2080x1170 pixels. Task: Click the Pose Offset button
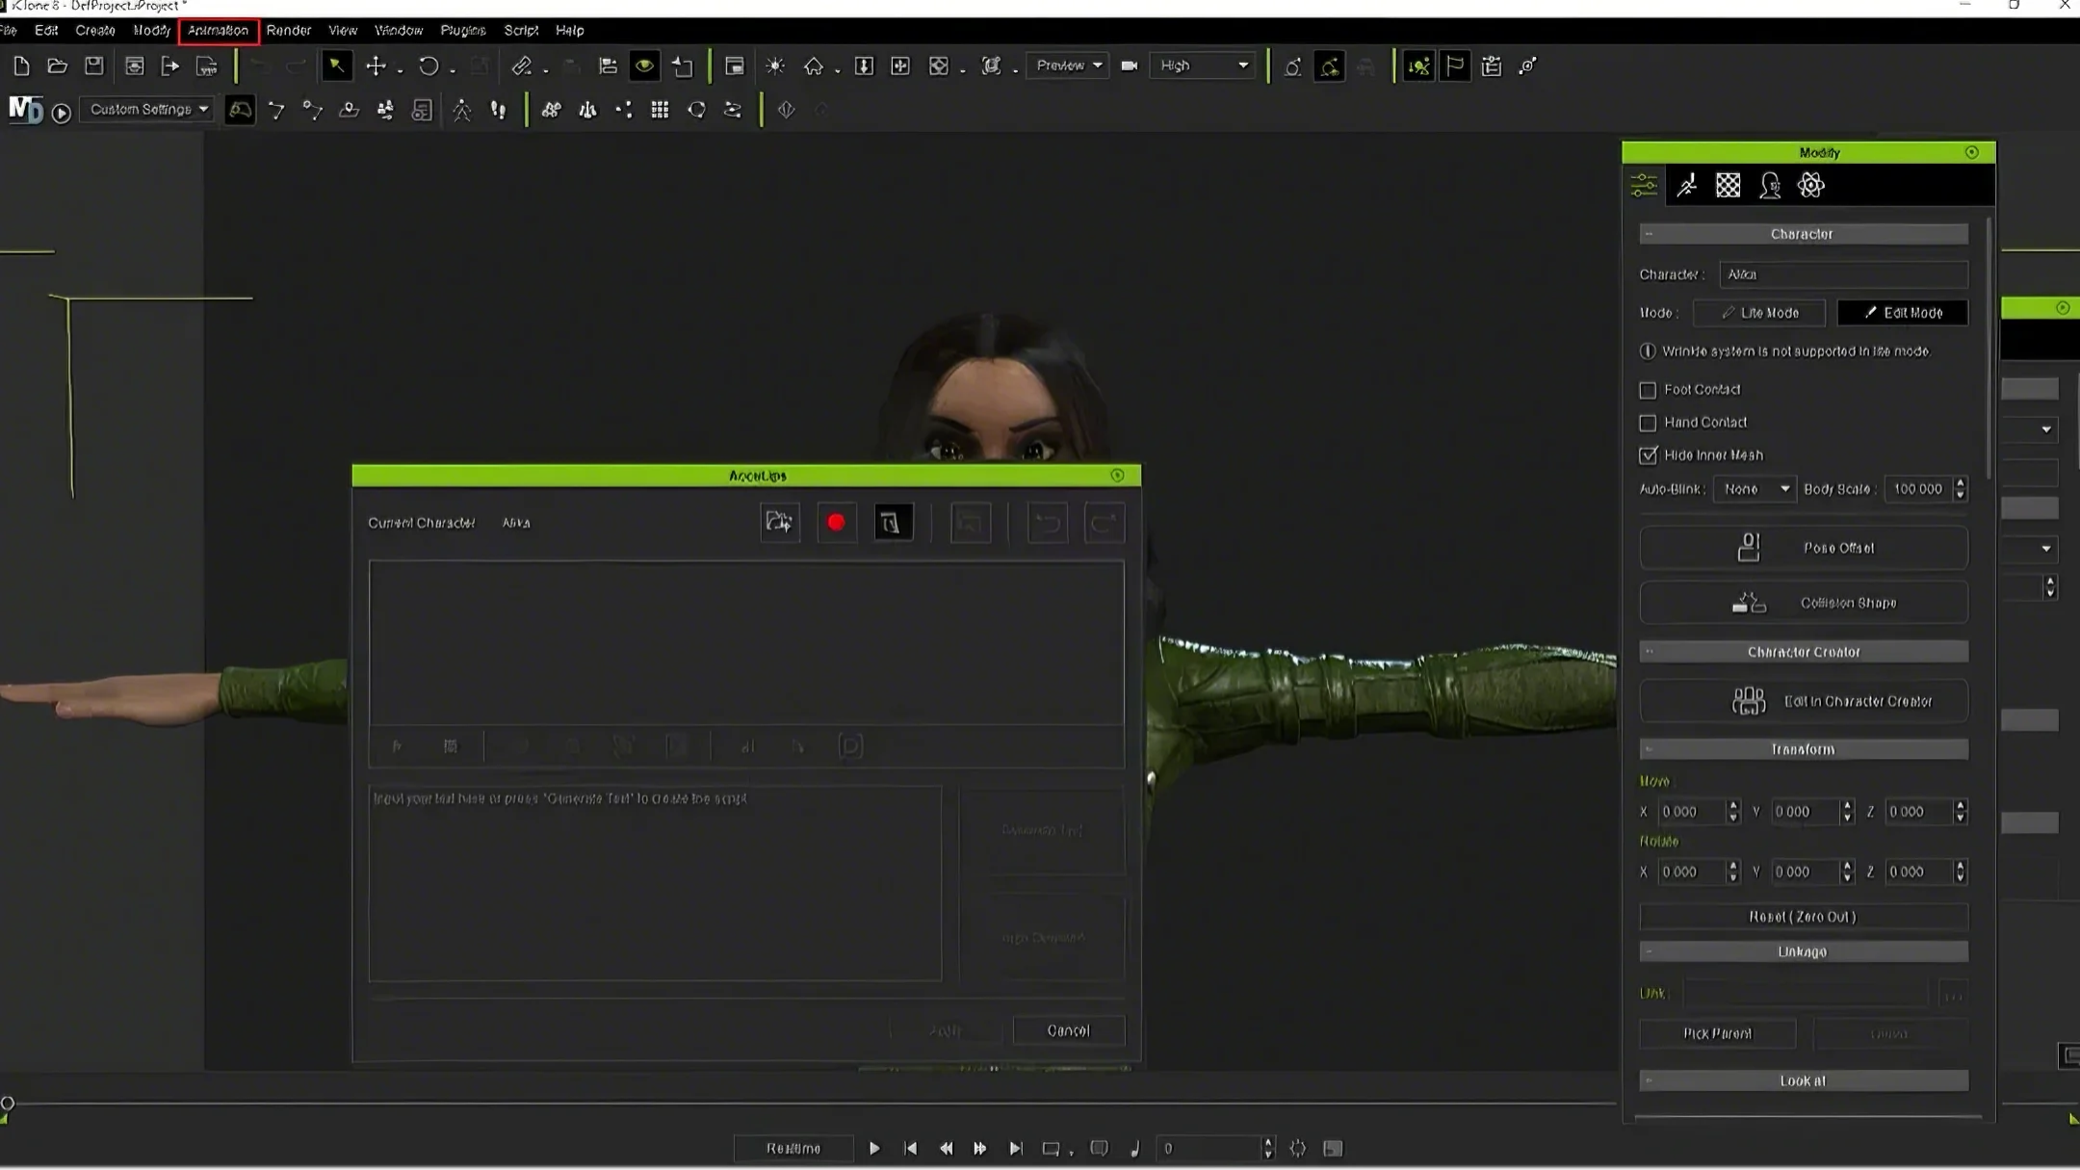[x=1803, y=548]
